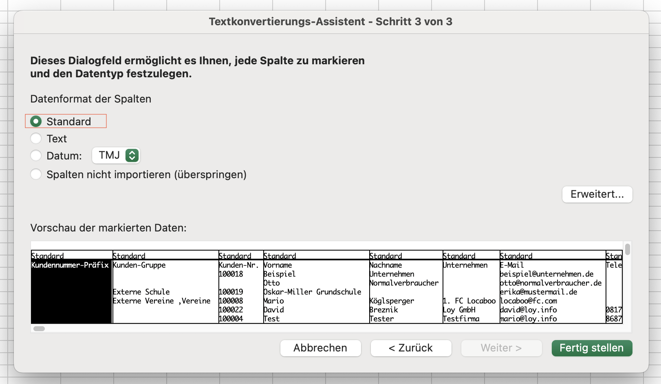This screenshot has width=661, height=384.
Task: Click the 100018 cell in preview
Action: [x=231, y=274]
